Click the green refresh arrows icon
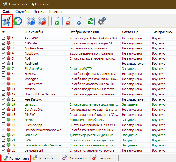Image resolution: width=176 pixels, height=162 pixels. (91, 21)
